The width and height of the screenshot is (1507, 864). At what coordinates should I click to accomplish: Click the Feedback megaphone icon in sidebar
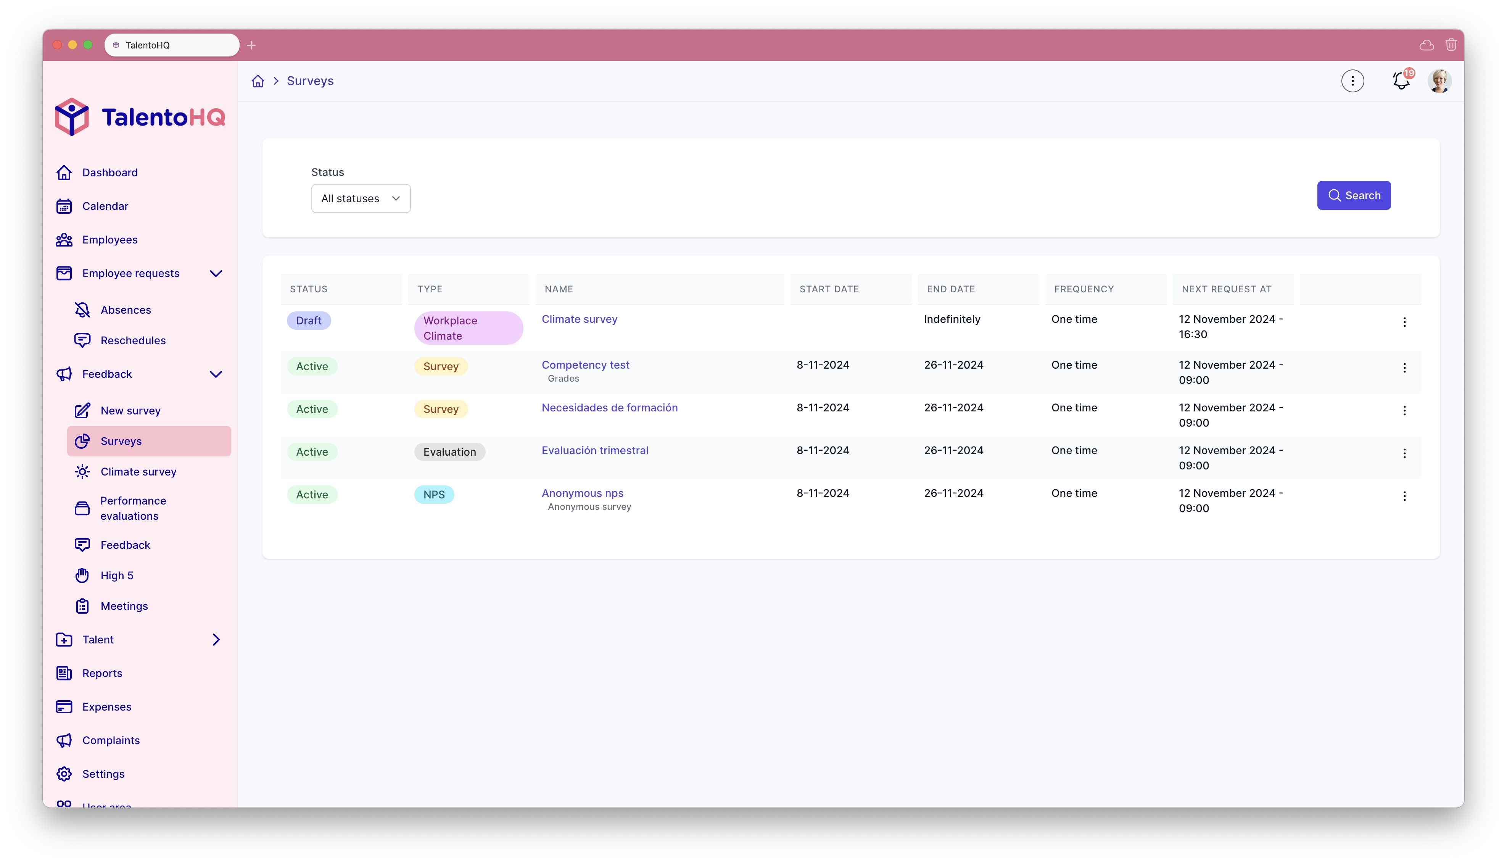(64, 374)
